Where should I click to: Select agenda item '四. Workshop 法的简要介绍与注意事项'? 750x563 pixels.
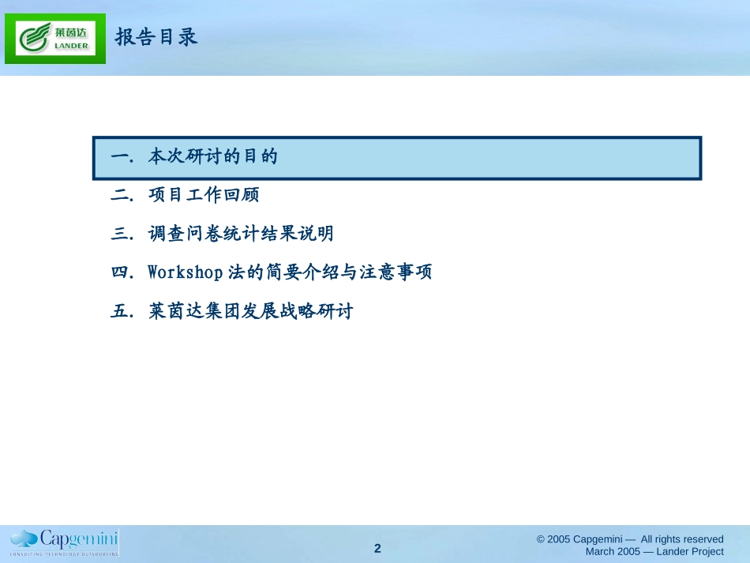[272, 272]
